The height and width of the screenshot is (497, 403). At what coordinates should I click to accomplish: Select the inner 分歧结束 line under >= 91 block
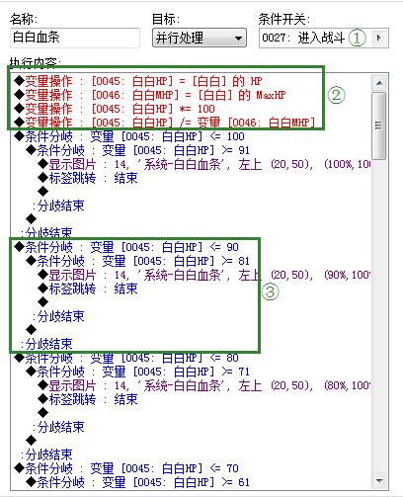58,206
